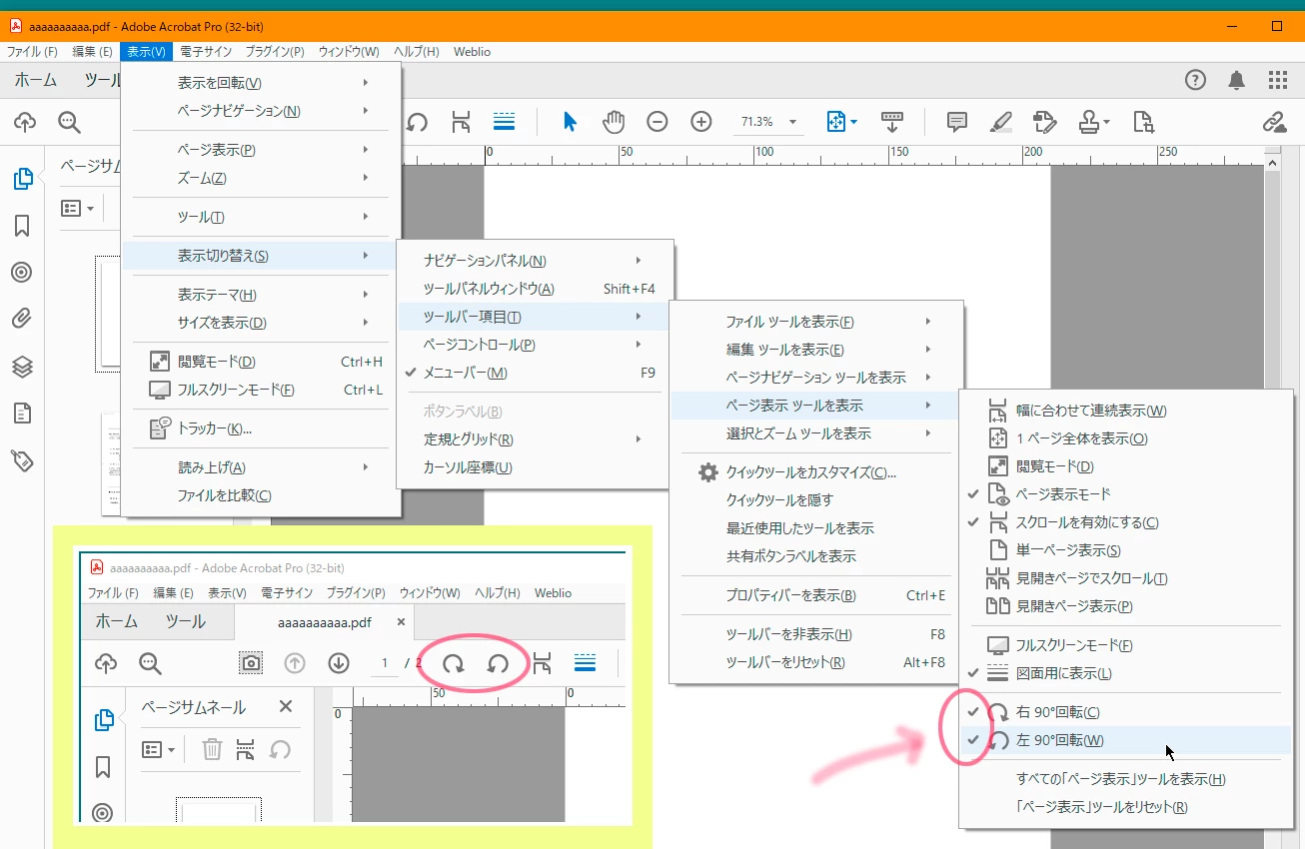Click the zoom out minus icon
This screenshot has height=849, width=1305.
coord(656,122)
